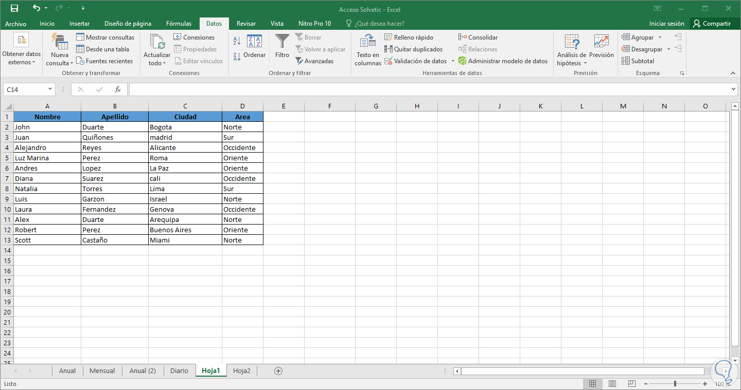Image resolution: width=741 pixels, height=390 pixels.
Task: Click the Actualizar todo icon
Action: point(157,42)
